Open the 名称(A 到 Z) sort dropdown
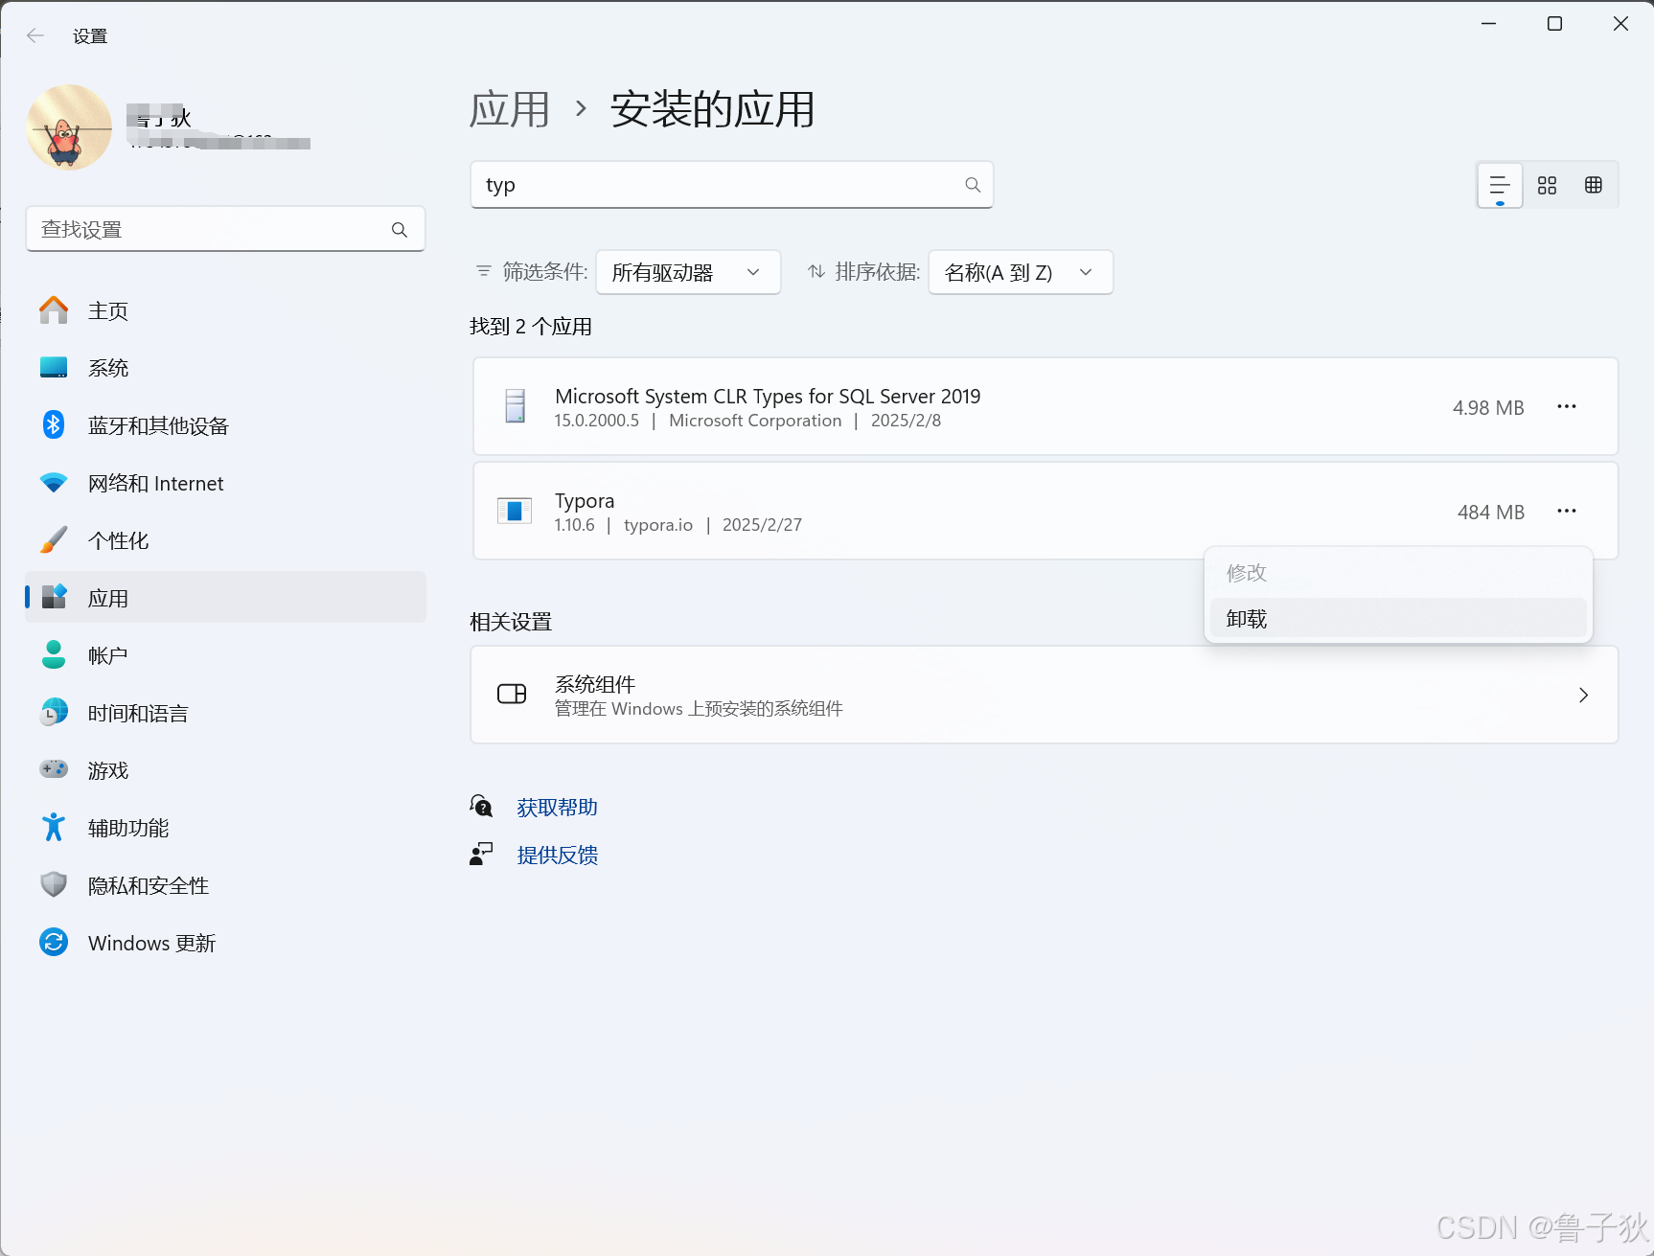 pos(1021,272)
